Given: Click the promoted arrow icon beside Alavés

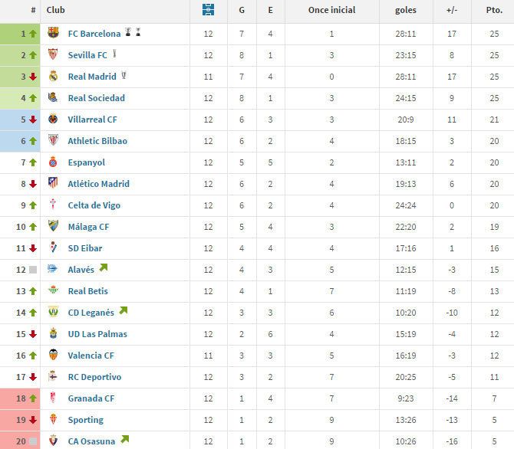Looking at the screenshot, I should [x=104, y=268].
